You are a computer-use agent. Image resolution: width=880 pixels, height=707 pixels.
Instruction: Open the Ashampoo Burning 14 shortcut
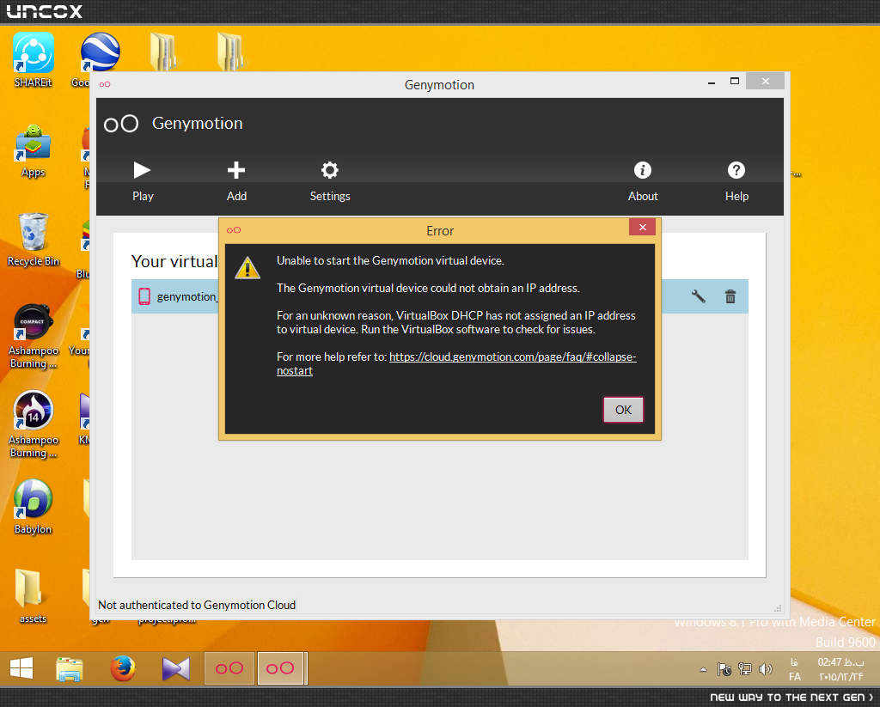coord(34,424)
